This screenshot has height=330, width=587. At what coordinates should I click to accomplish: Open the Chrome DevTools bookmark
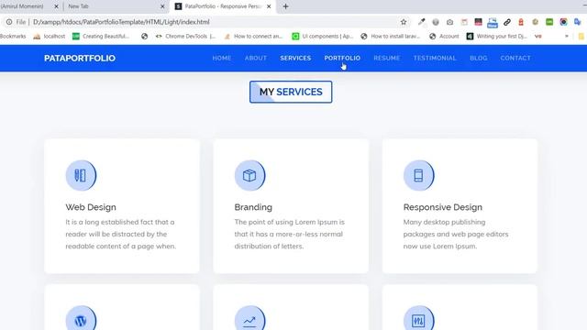(185, 37)
